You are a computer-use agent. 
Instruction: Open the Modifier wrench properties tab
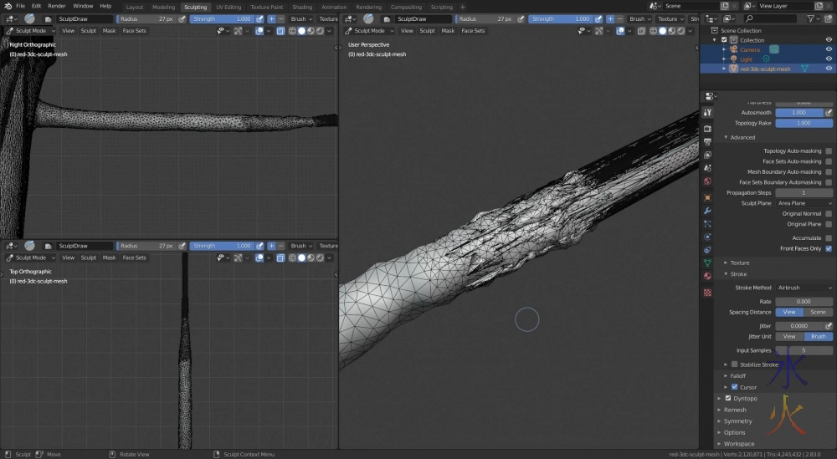pyautogui.click(x=707, y=211)
